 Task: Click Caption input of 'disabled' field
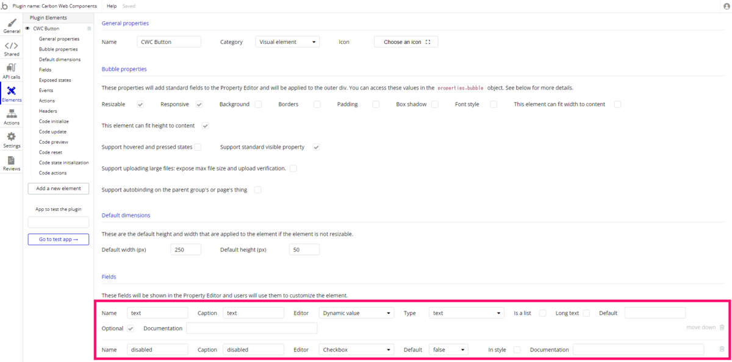pyautogui.click(x=254, y=349)
